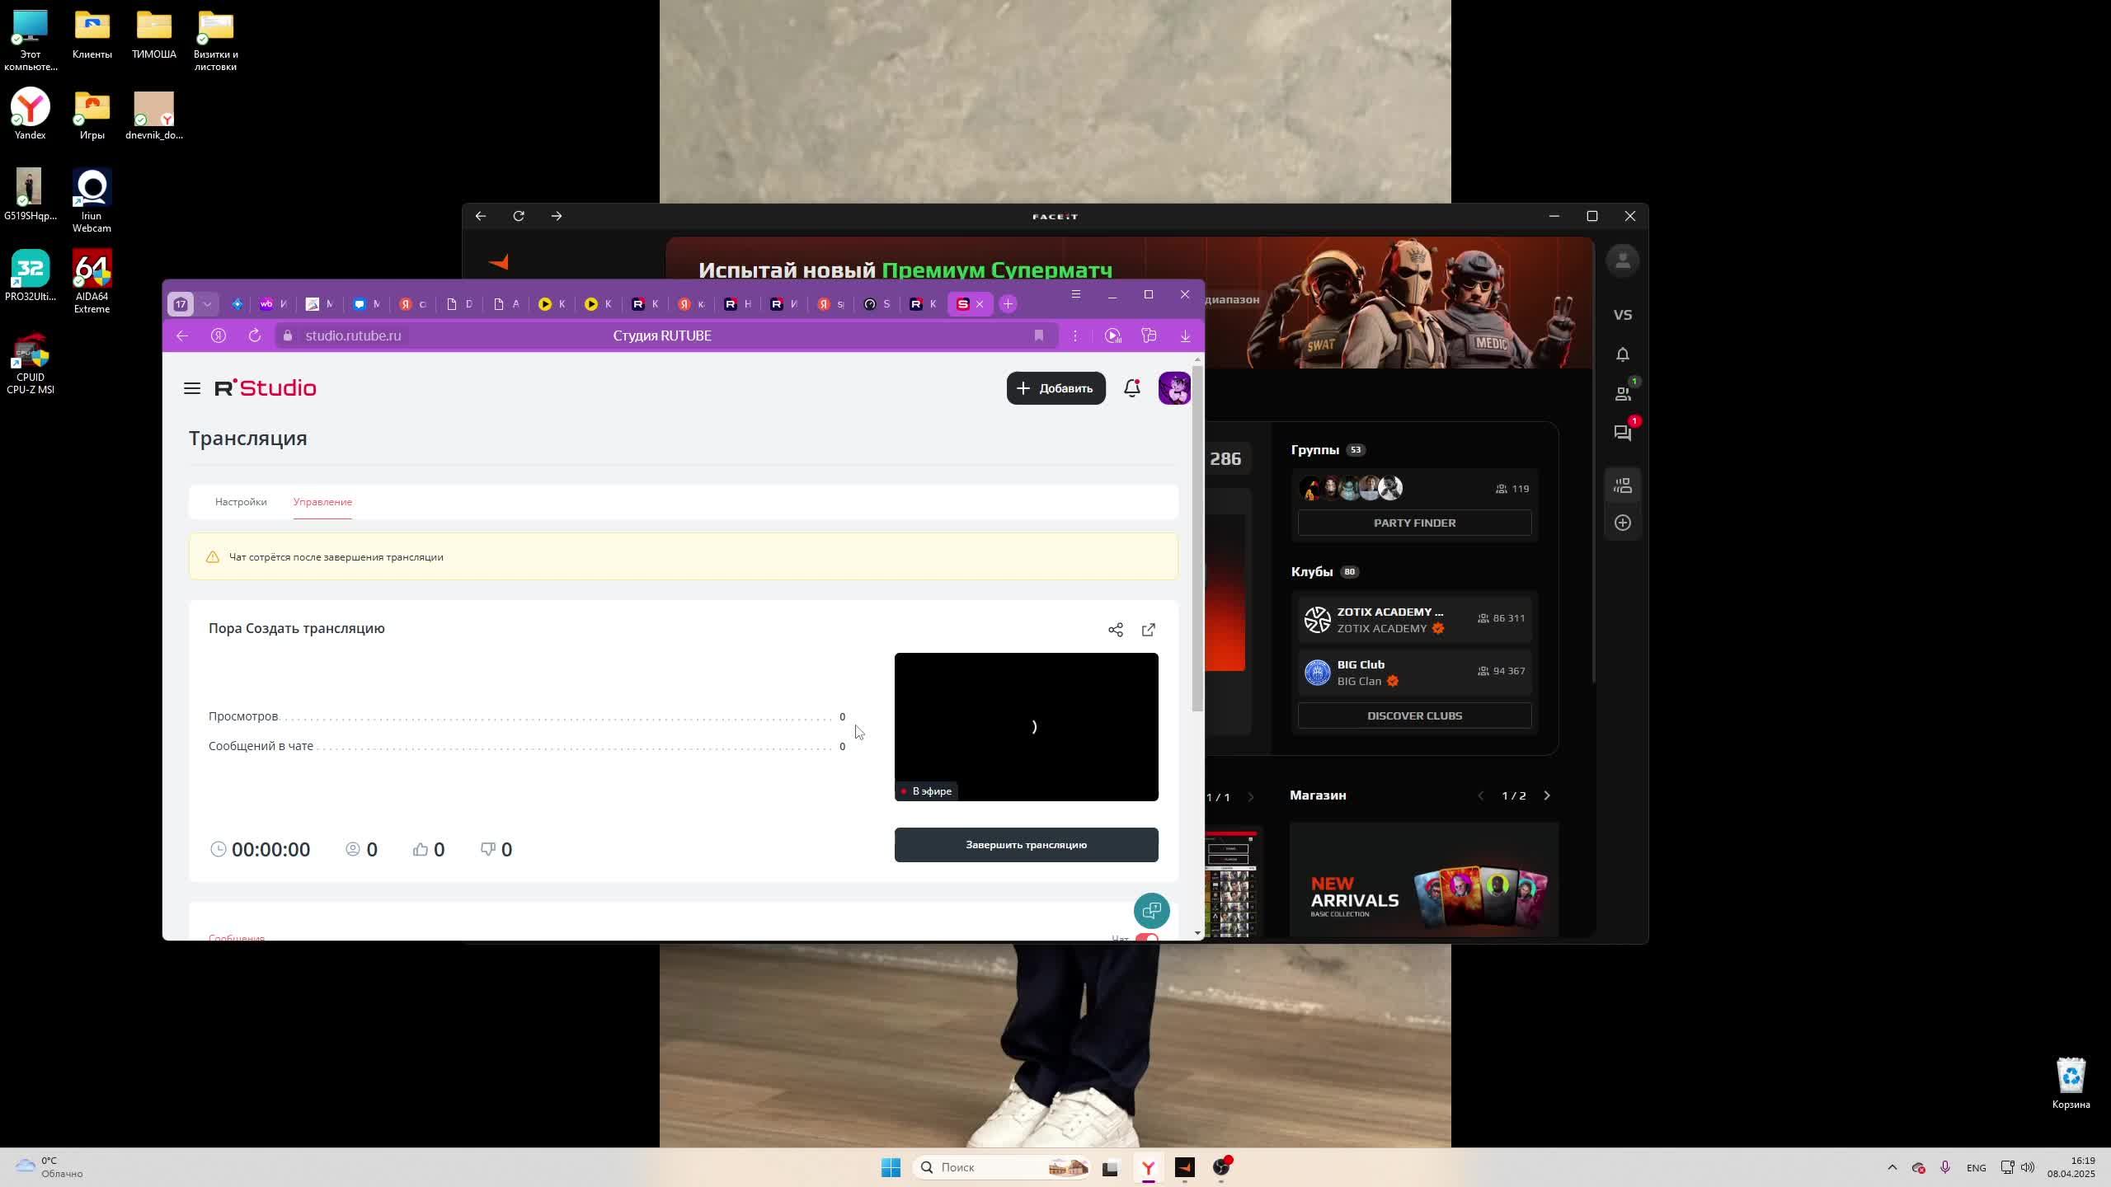
Task: Open FACEIT party groups sidebar icon
Action: coord(1623,486)
